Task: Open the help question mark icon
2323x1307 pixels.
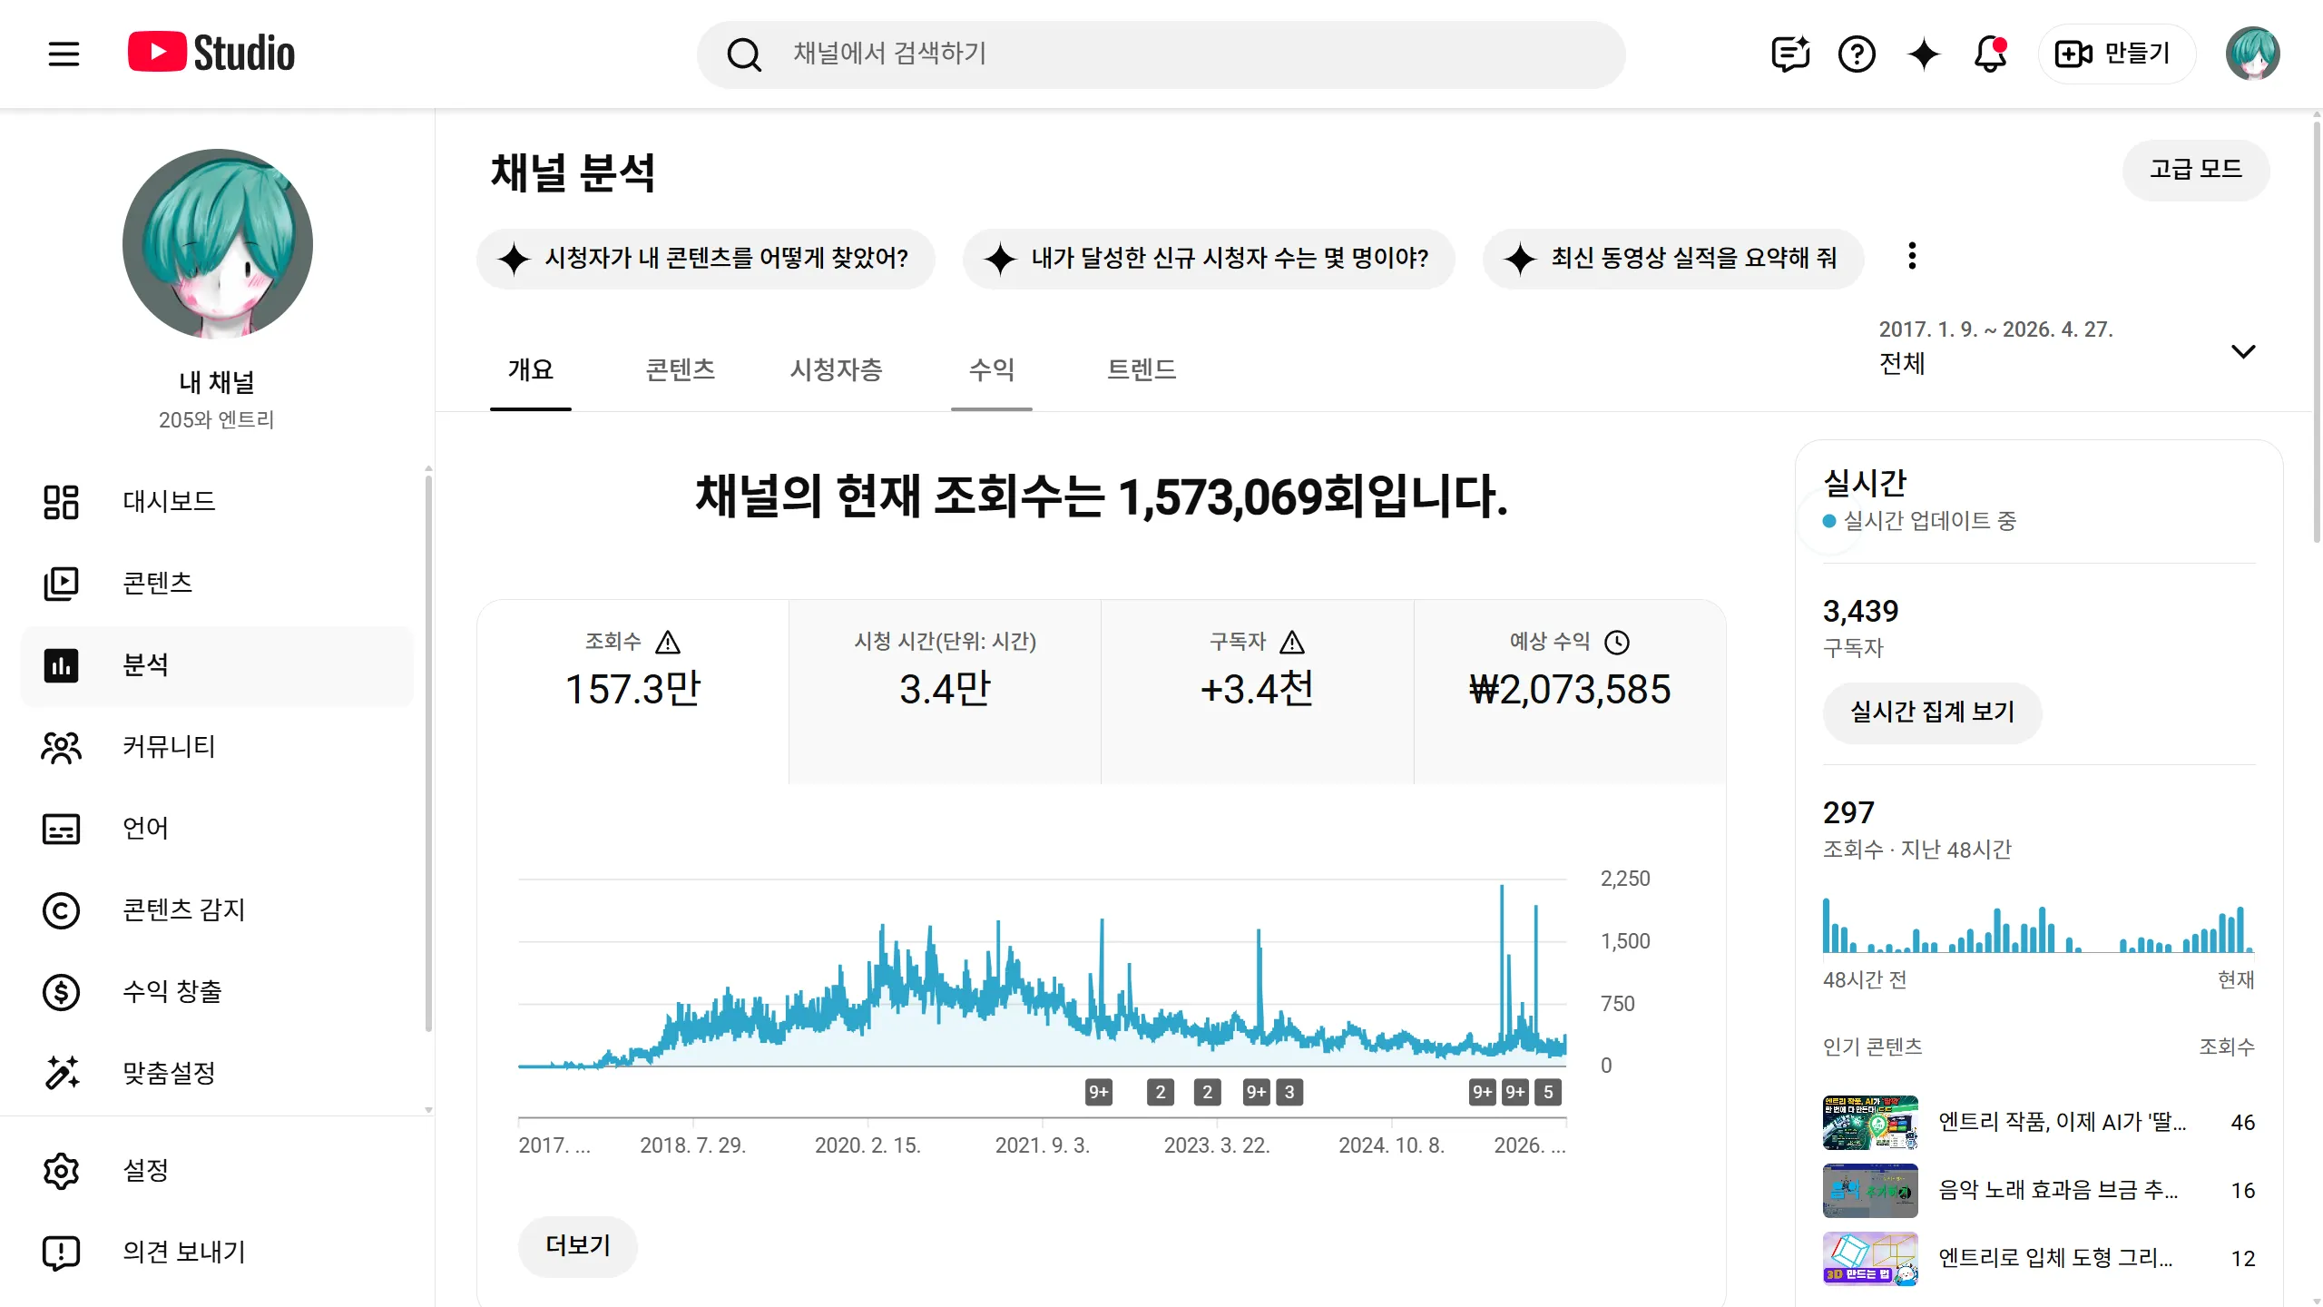Action: click(1857, 54)
